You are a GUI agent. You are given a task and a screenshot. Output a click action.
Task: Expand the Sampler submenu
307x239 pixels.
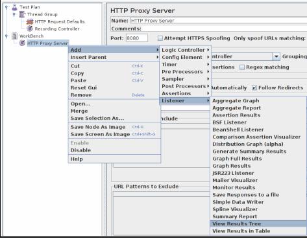tap(185, 79)
